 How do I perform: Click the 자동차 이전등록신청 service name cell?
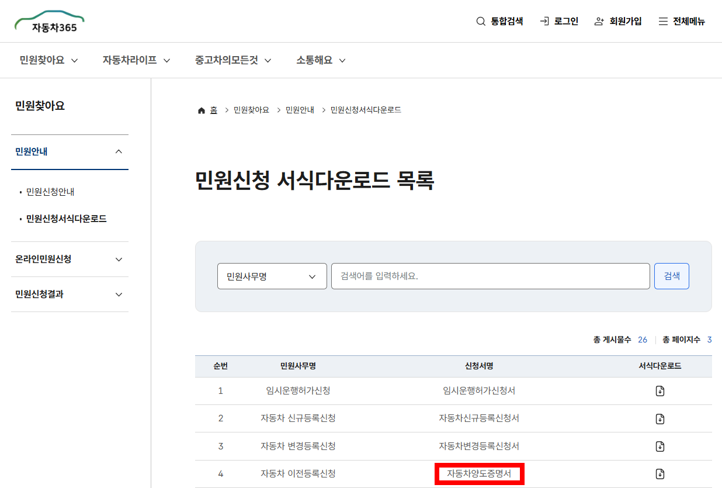pos(298,474)
